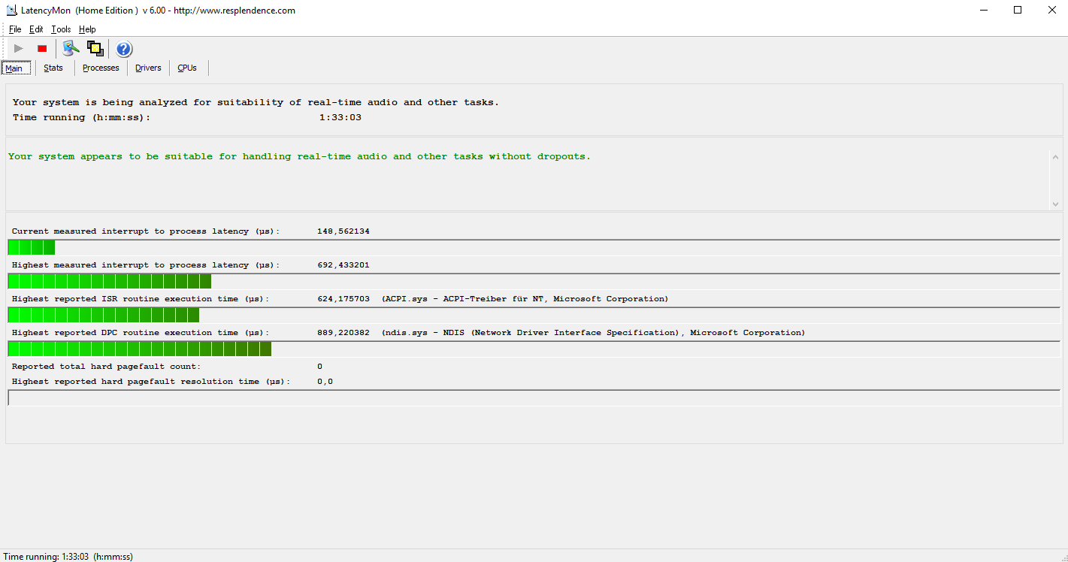Viewport: 1068px width, 562px height.
Task: Open the Help menu
Action: (87, 29)
